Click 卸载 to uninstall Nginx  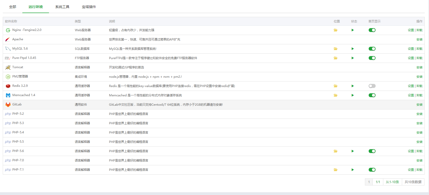coord(419,30)
